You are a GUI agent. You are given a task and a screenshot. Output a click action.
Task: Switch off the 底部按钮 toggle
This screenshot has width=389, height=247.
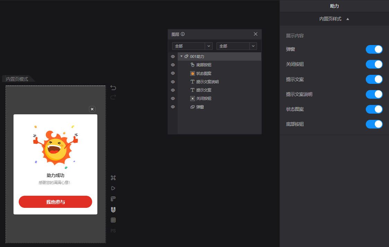click(x=374, y=124)
